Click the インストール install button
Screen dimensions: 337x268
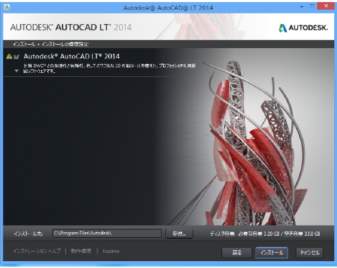point(272,253)
